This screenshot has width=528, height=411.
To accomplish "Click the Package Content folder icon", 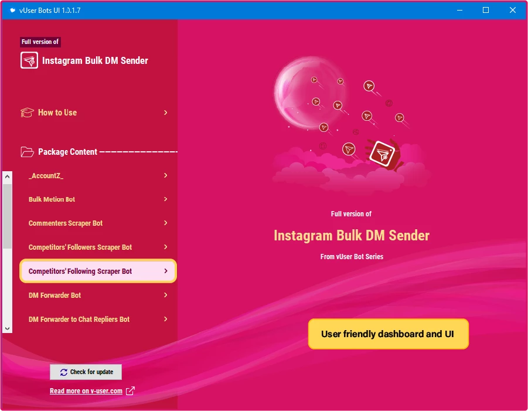I will 27,152.
